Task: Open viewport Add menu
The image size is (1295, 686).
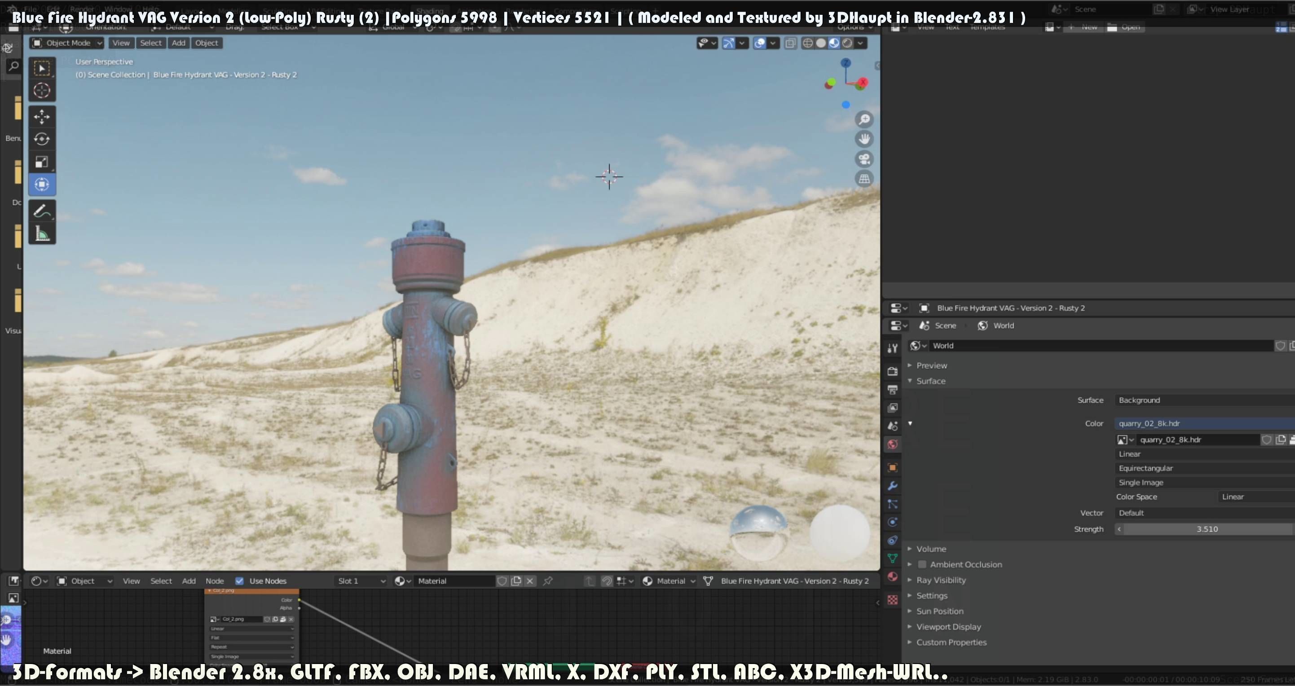Action: point(178,43)
